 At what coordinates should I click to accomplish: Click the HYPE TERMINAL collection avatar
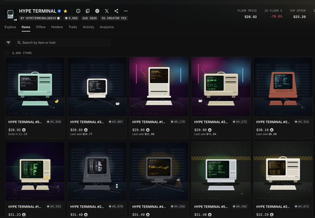coord(10,14)
